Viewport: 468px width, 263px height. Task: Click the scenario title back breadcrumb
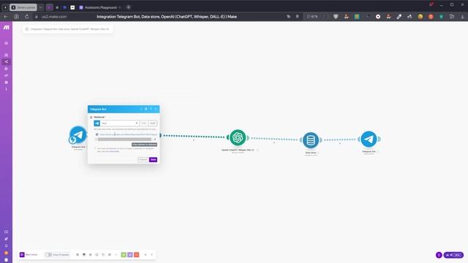tap(27, 29)
